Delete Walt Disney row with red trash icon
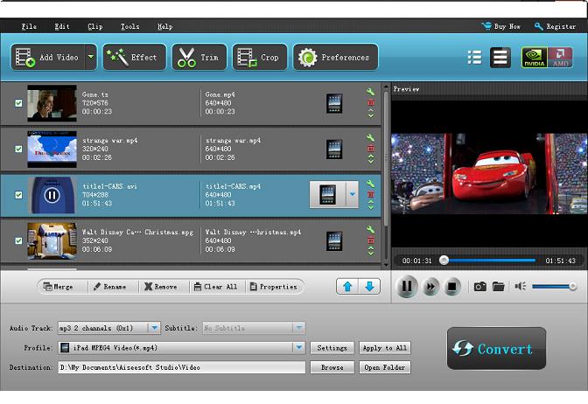Image resolution: width=588 pixels, height=404 pixels. coord(370,240)
